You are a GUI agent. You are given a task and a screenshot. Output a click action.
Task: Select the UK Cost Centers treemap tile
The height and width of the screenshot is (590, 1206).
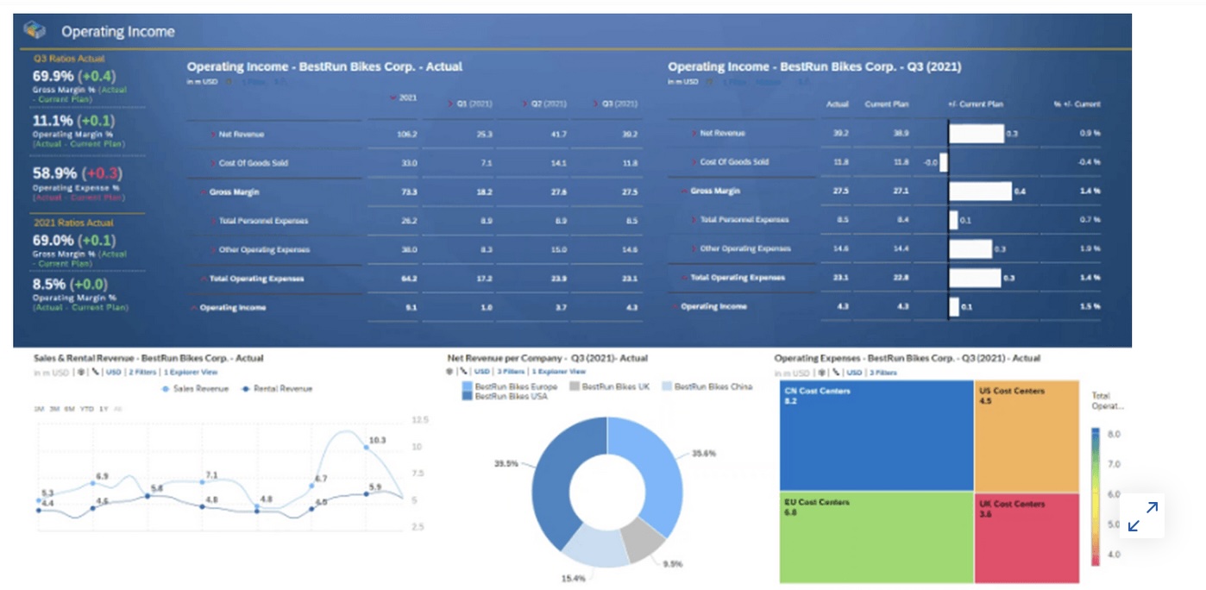click(1027, 537)
